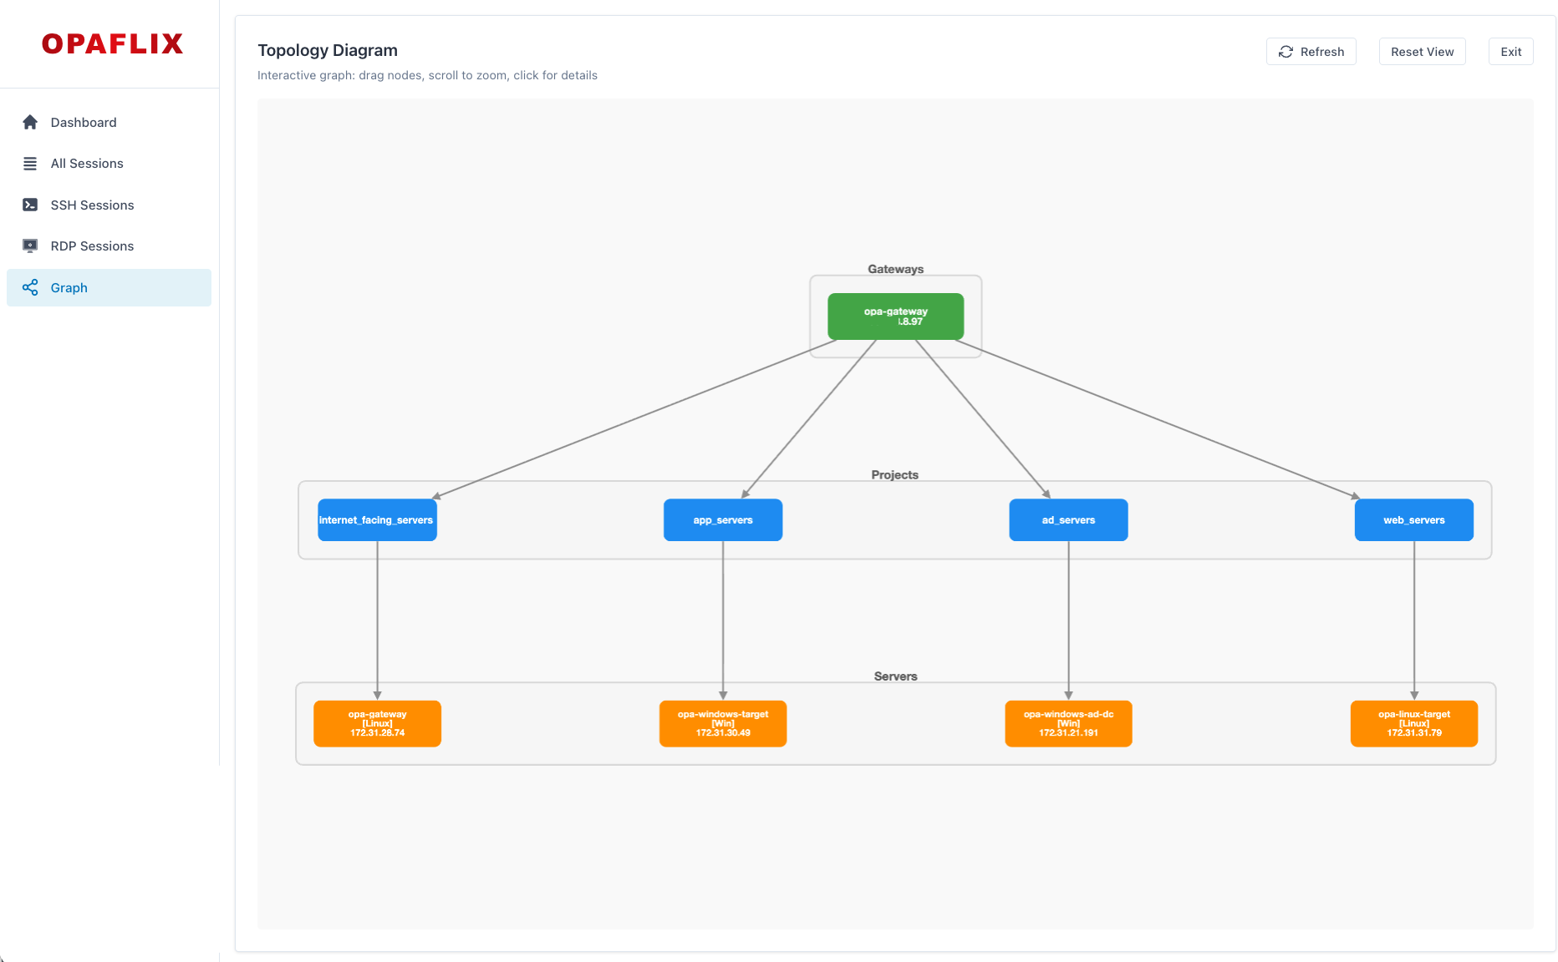Navigate to Dashboard from sidebar
Viewport: 1558px width, 962px height.
pos(83,122)
